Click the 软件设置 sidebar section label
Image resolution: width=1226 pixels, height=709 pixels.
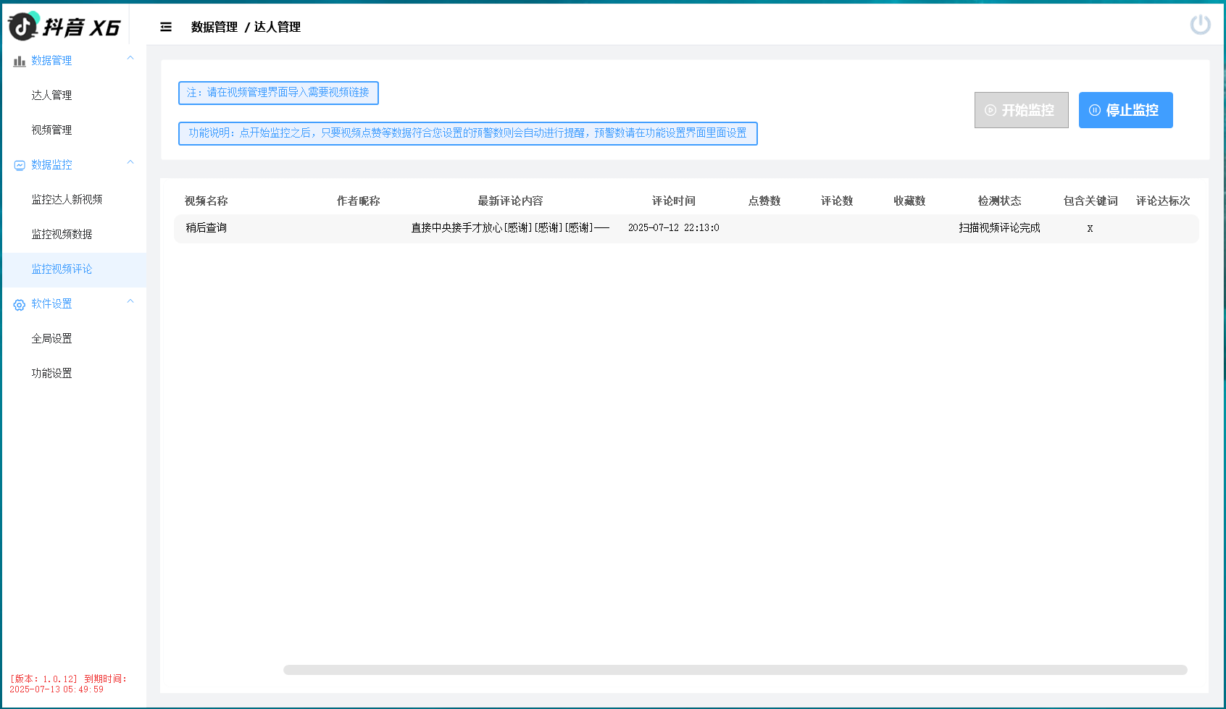[51, 304]
